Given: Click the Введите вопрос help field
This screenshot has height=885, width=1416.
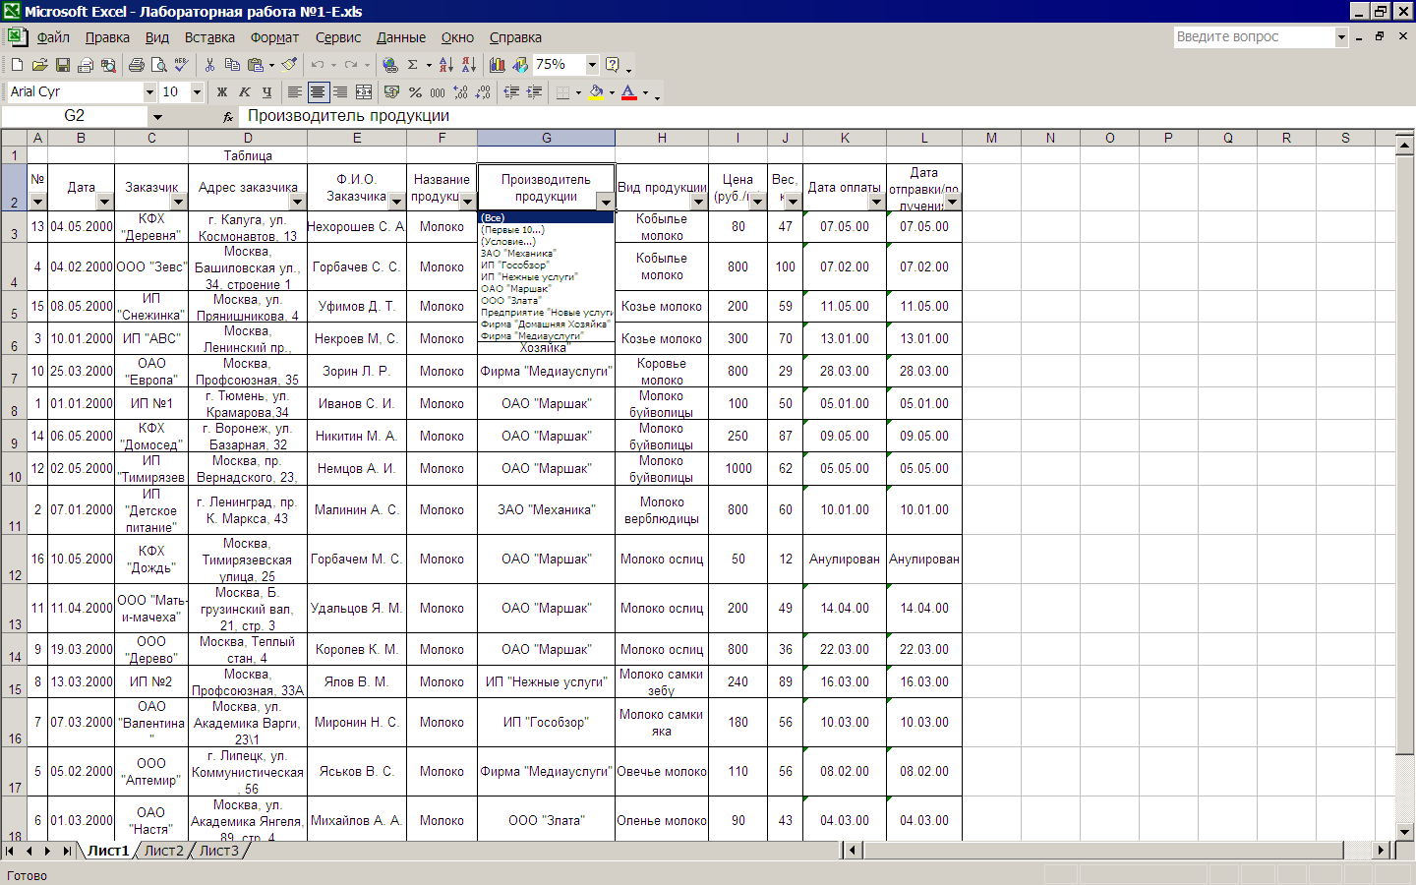Looking at the screenshot, I should coord(1254,36).
